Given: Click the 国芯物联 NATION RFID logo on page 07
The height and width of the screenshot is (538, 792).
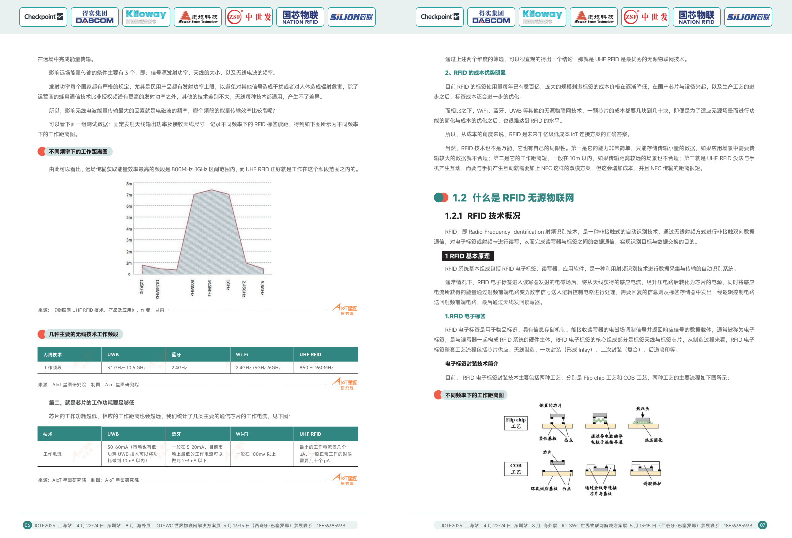Looking at the screenshot, I should 697,17.
